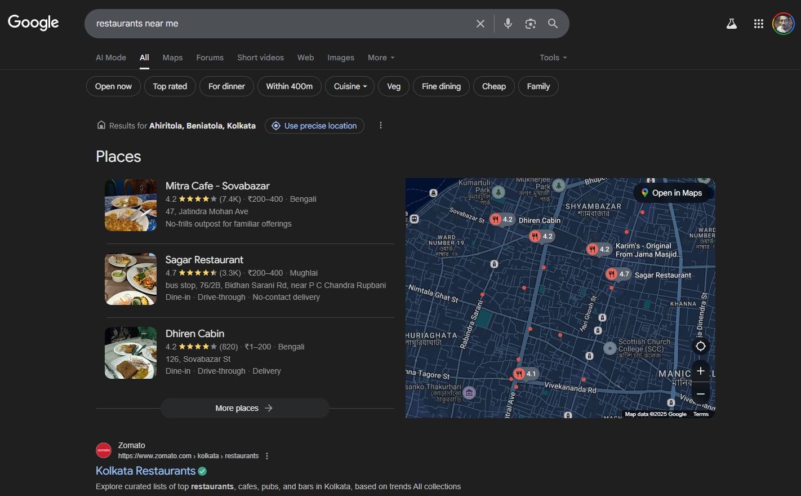Screen dimensions: 801x496
Task: Expand the More search categories dropdown
Action: pos(381,57)
